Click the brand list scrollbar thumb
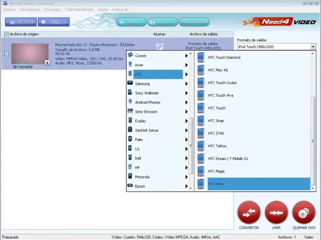 point(191,146)
